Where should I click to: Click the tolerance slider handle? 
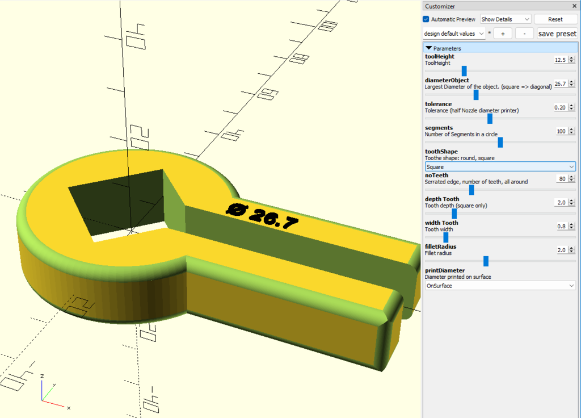pyautogui.click(x=490, y=119)
